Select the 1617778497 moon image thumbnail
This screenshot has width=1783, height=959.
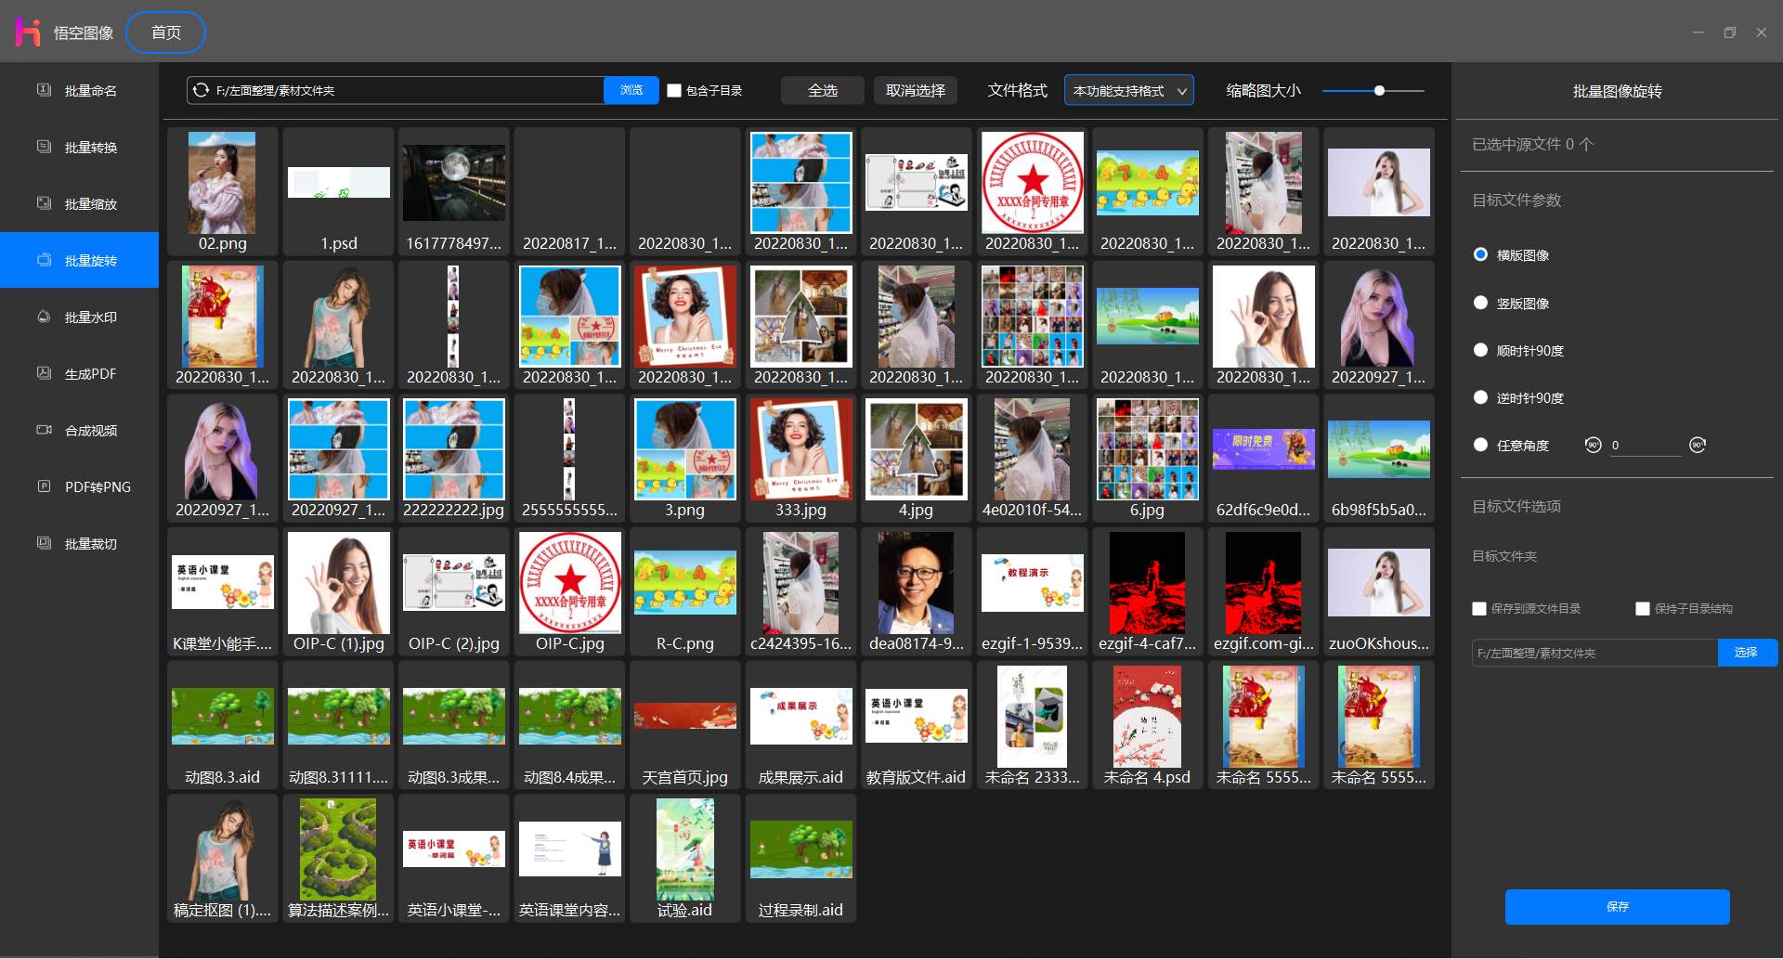coord(453,191)
